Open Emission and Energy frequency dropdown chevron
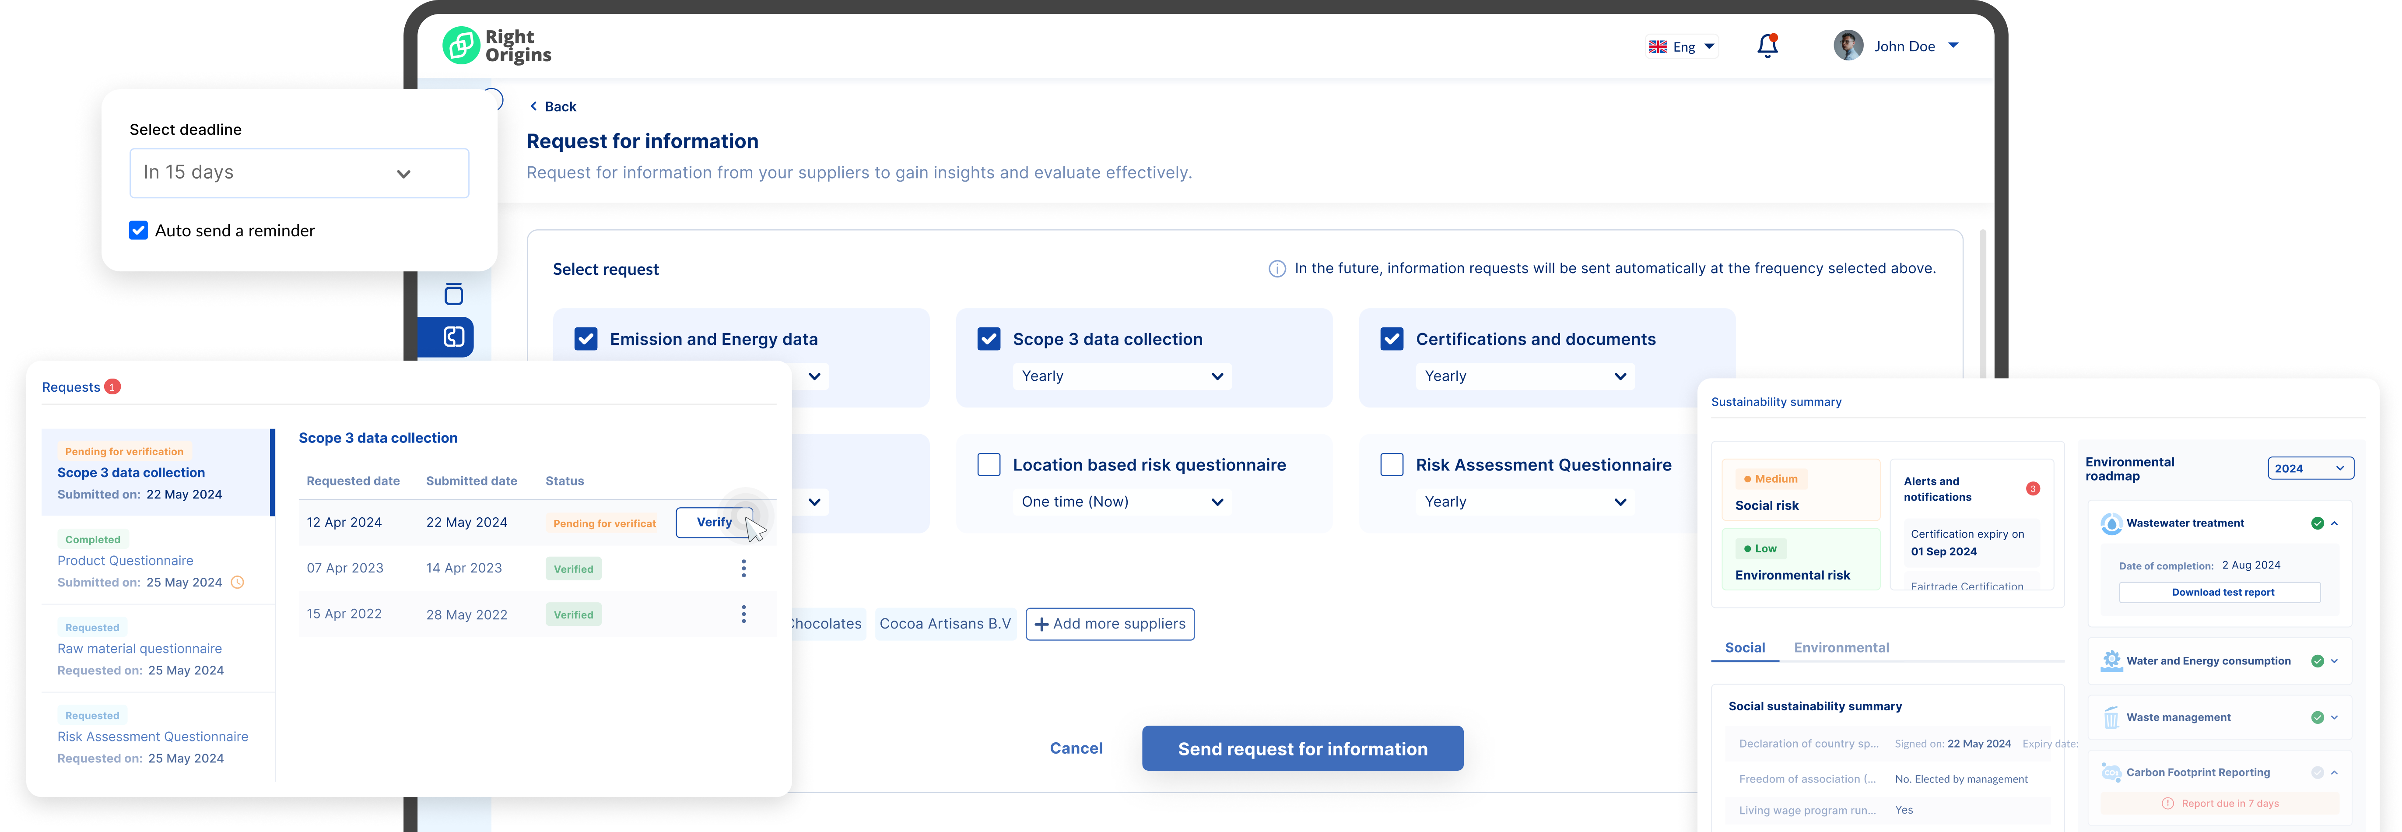This screenshot has height=832, width=2402. coord(814,376)
